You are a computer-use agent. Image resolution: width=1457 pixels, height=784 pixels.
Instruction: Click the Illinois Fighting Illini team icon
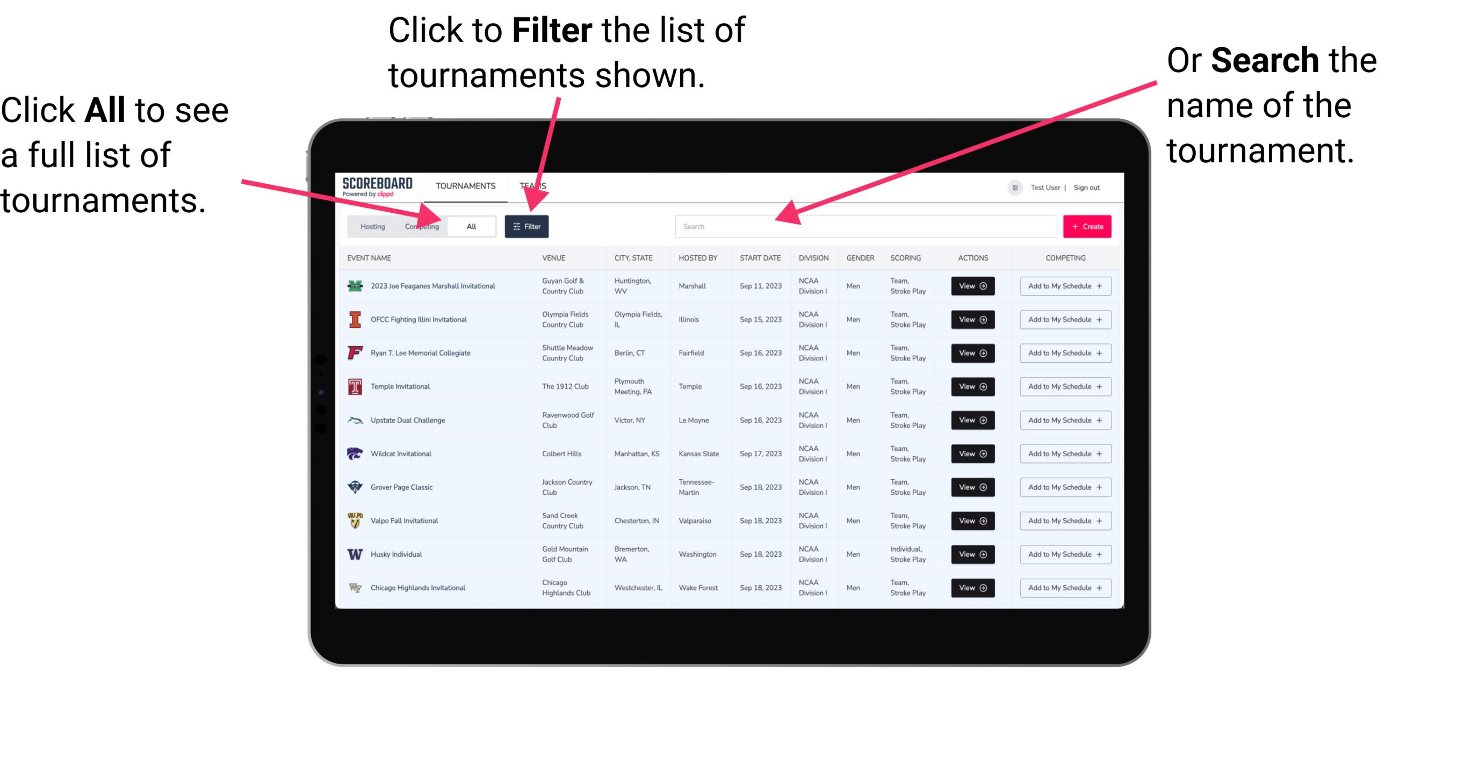click(x=355, y=320)
